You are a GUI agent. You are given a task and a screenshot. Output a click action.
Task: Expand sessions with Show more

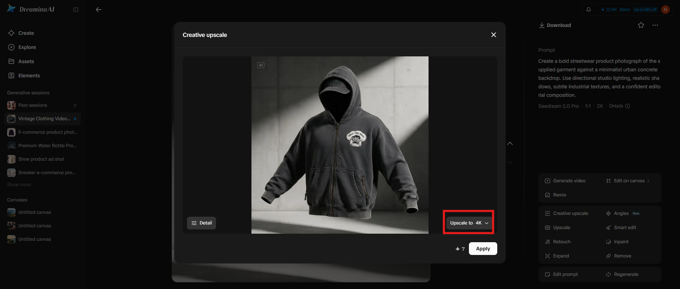(x=19, y=185)
